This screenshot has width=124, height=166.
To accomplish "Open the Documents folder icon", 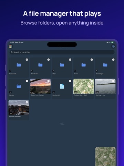I will [x=19, y=65].
